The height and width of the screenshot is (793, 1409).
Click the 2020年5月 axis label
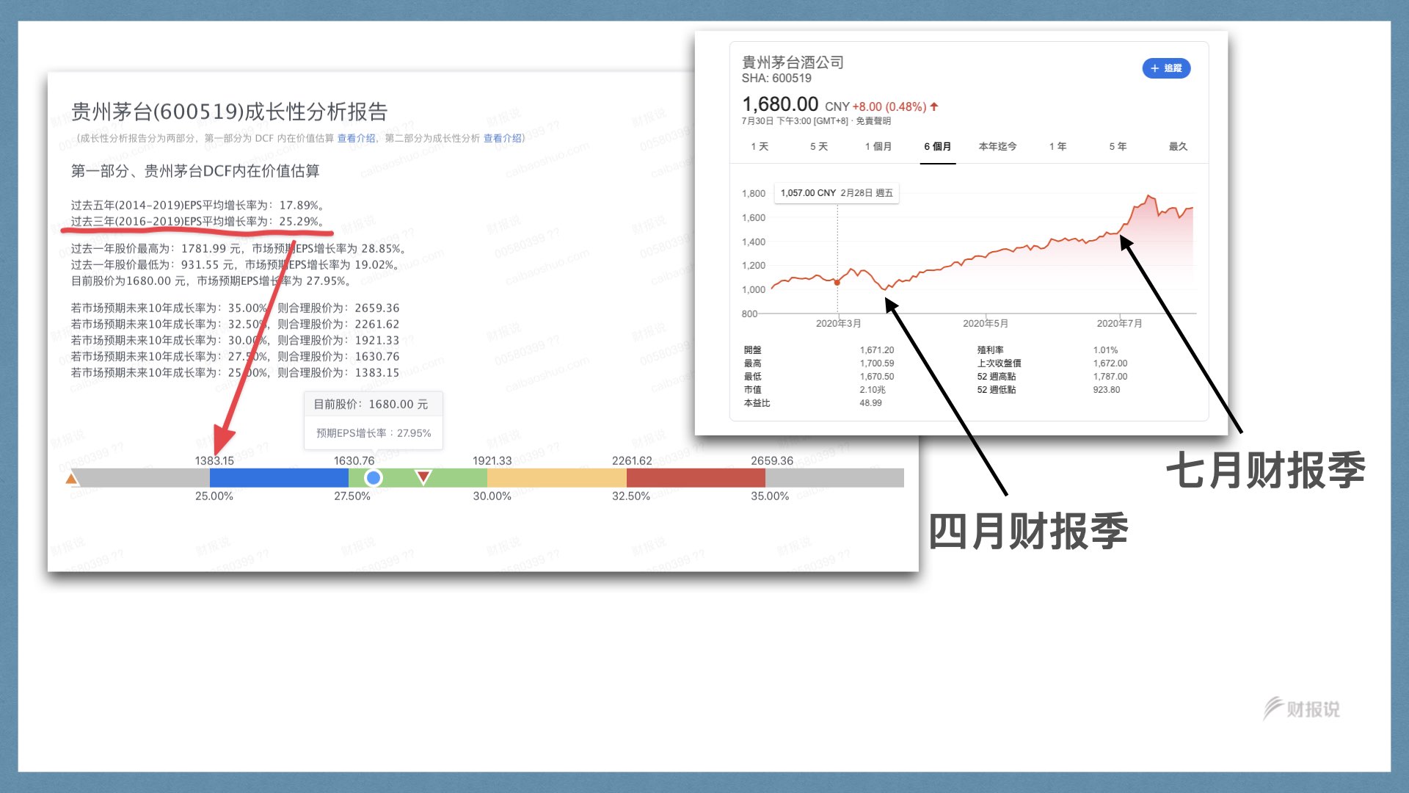[986, 324]
